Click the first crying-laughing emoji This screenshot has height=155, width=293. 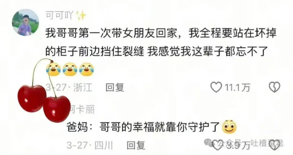[x=53, y=69]
